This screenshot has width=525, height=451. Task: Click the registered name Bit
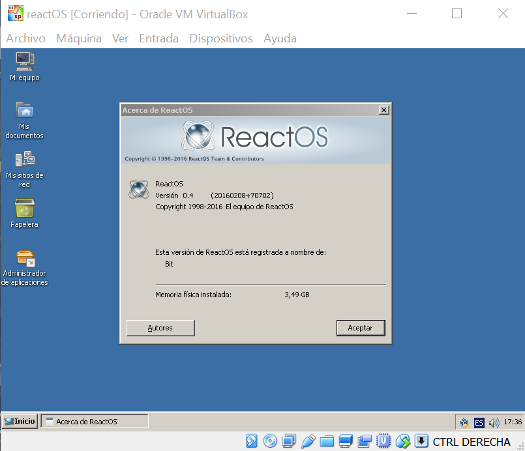pyautogui.click(x=169, y=264)
